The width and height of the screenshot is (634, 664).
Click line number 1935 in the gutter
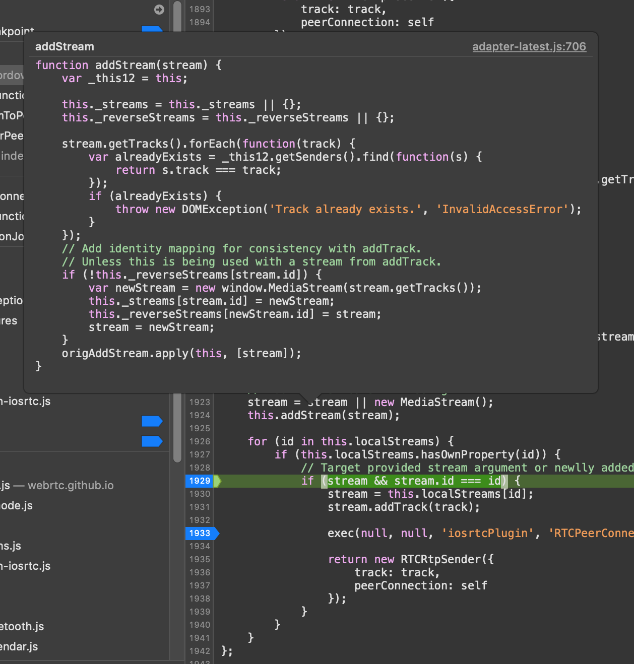click(200, 559)
